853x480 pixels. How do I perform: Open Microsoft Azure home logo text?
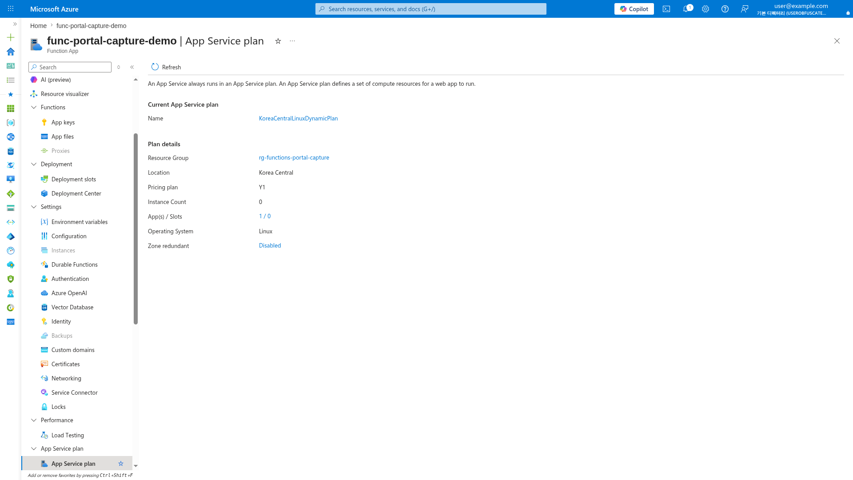click(x=54, y=9)
